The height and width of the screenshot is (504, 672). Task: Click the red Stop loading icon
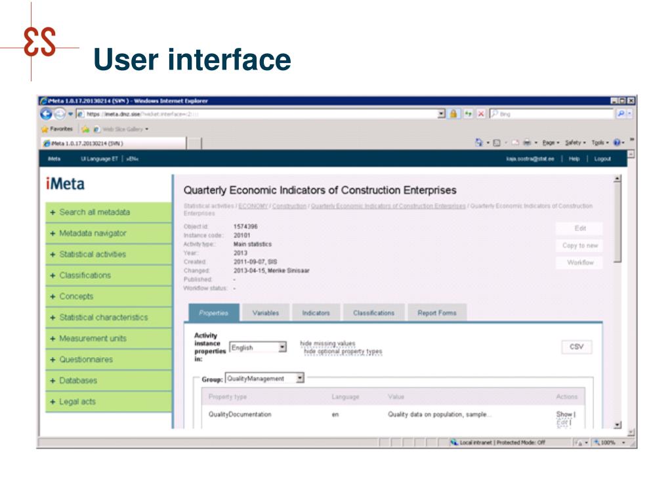[x=480, y=114]
